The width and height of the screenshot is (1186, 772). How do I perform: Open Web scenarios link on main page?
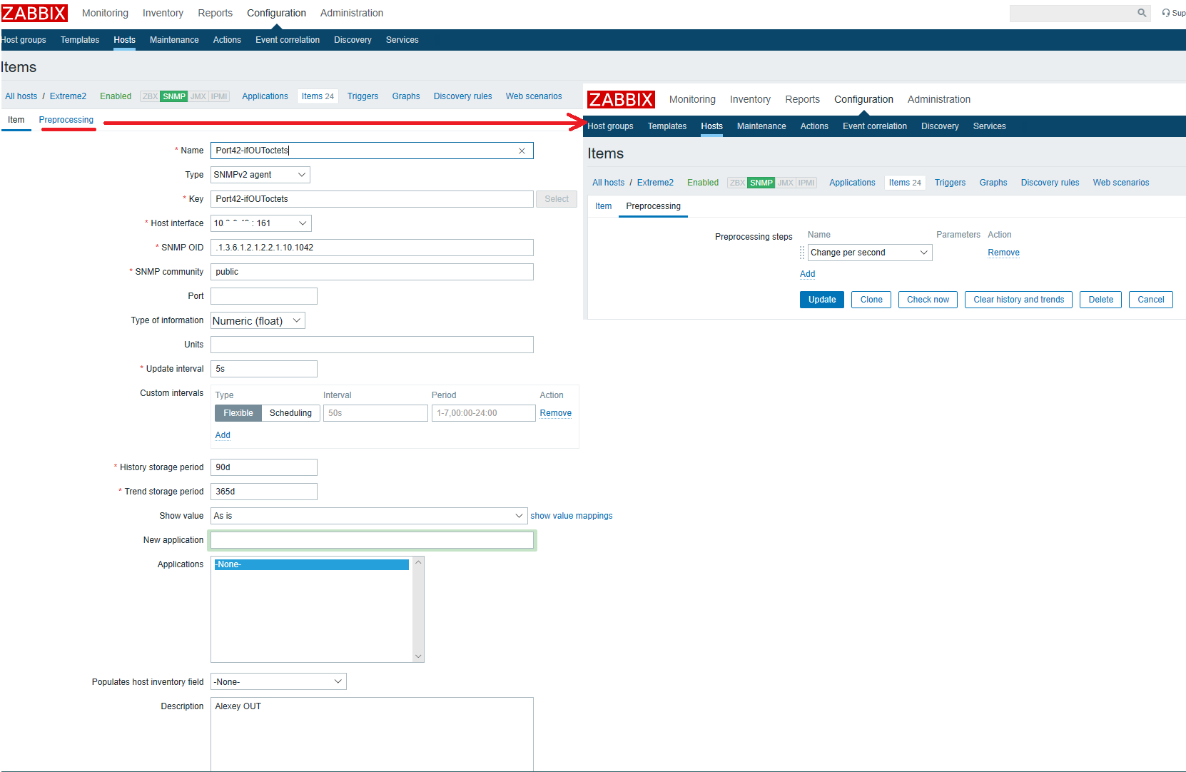click(534, 96)
